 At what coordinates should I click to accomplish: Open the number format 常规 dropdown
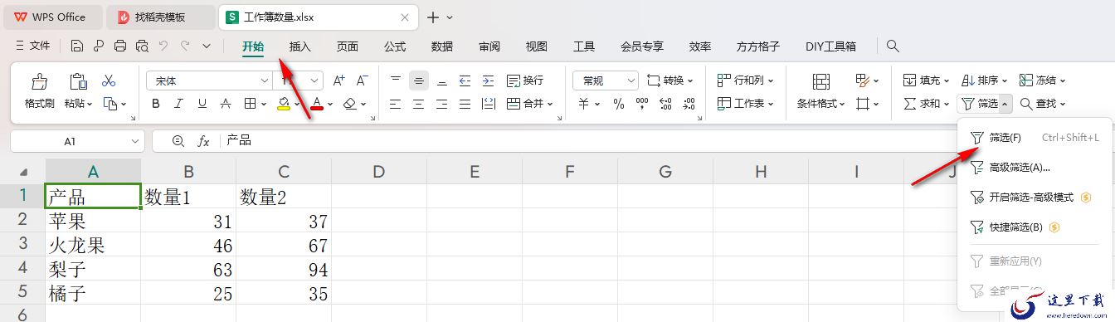[x=631, y=80]
